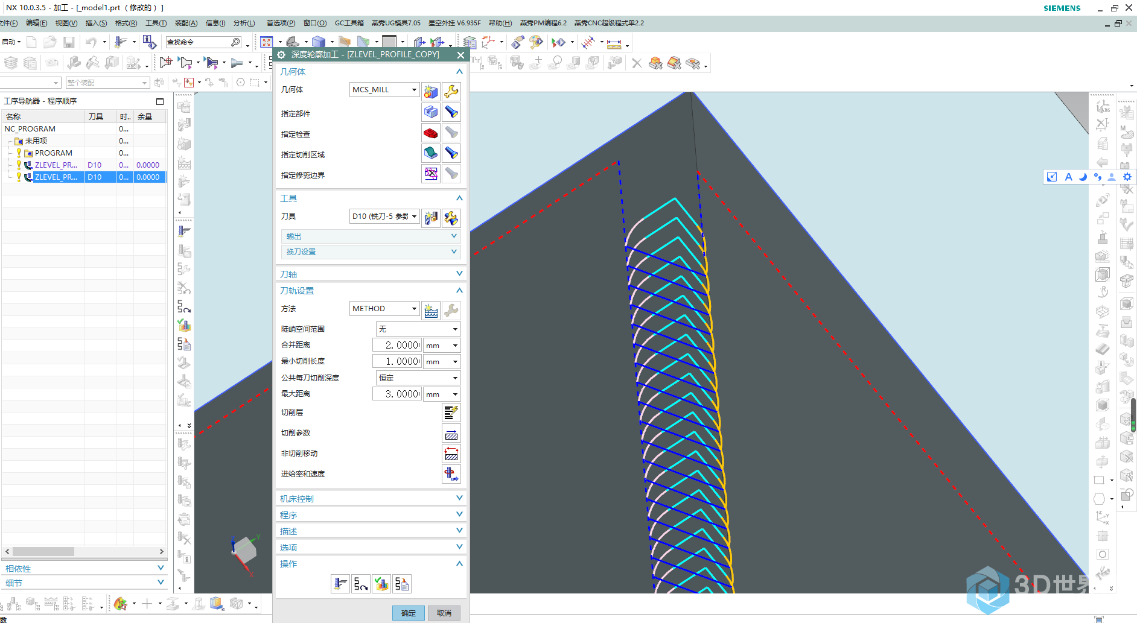Open the cutting parameters (切削参数) icon
This screenshot has height=623, width=1137.
451,433
